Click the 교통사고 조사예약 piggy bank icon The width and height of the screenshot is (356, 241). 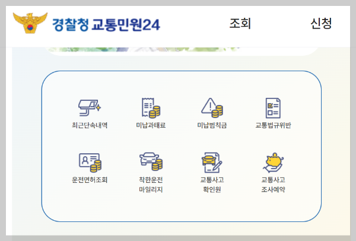(x=274, y=163)
